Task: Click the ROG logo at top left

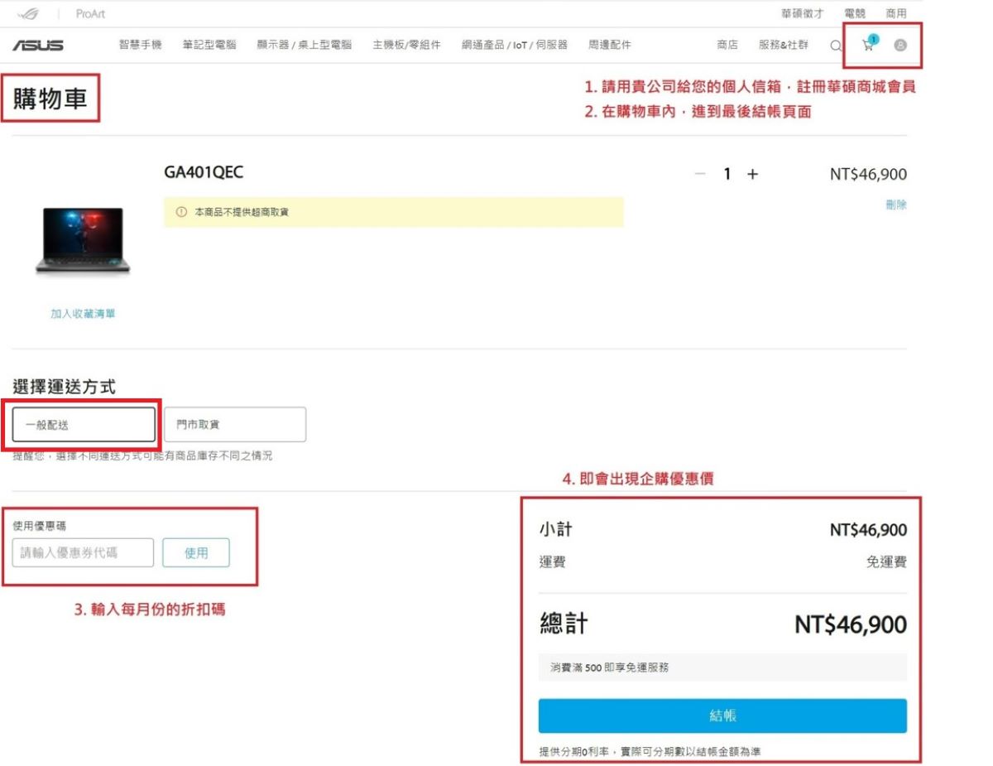Action: point(27,14)
